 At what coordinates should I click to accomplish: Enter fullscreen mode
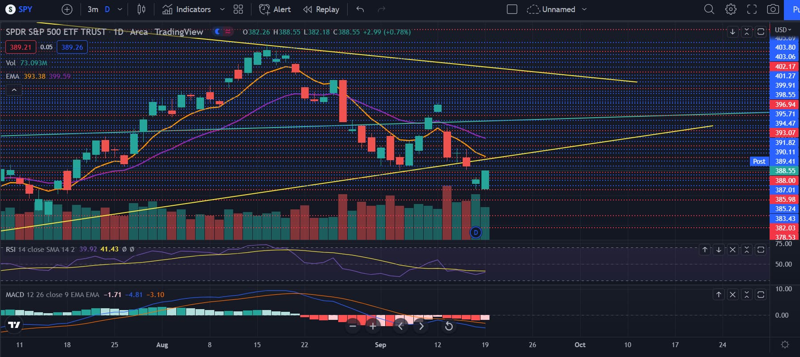752,9
